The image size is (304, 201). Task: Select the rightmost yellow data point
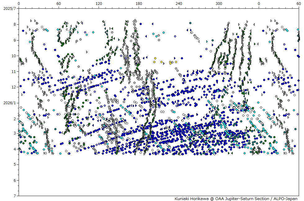(176, 62)
